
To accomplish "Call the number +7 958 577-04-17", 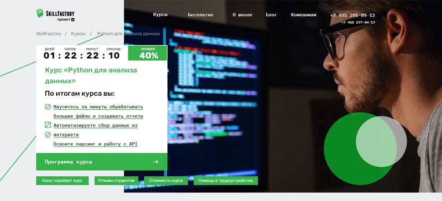I will (358, 22).
